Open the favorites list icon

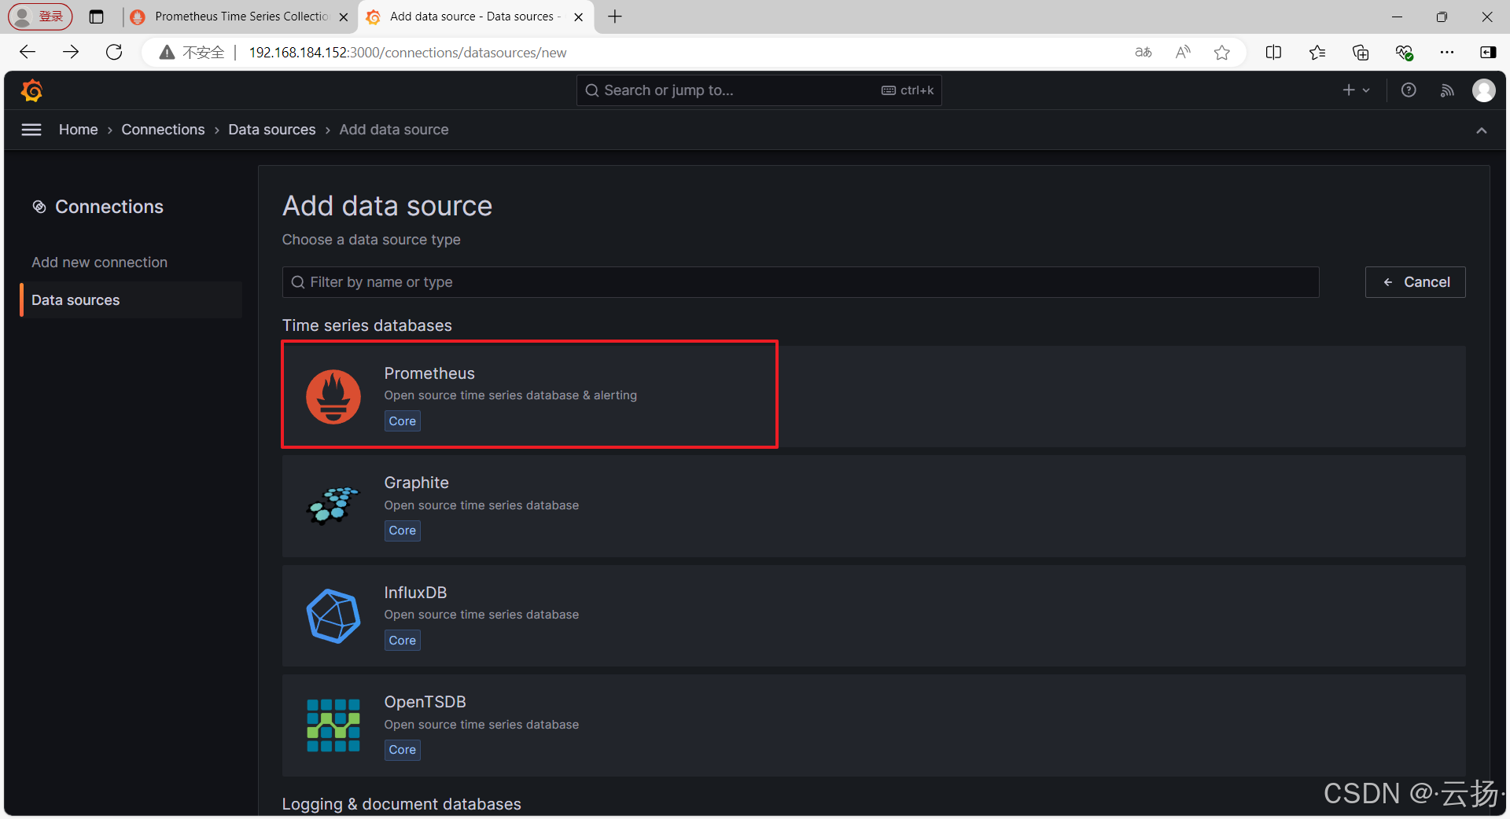(1317, 53)
